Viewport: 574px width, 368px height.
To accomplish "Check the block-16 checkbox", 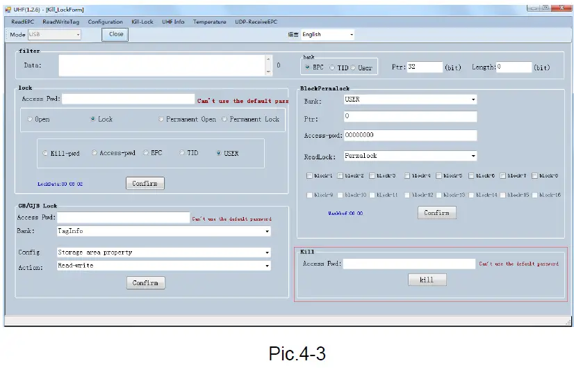I will tap(534, 195).
